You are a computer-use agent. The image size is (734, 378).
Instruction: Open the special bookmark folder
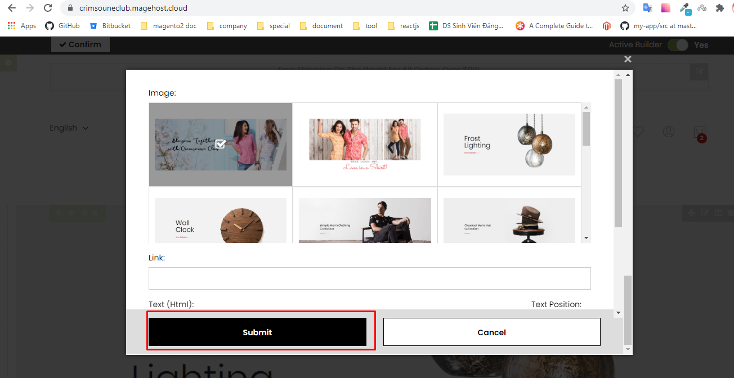pyautogui.click(x=273, y=26)
